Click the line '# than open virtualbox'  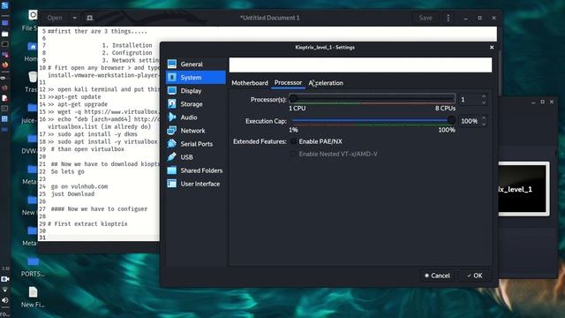point(87,149)
